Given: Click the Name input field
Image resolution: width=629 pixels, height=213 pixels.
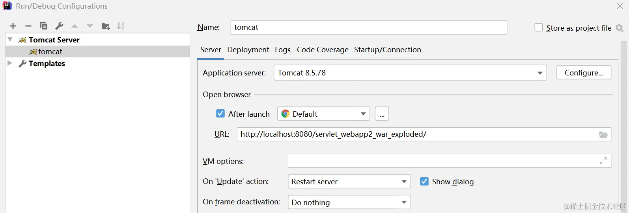Looking at the screenshot, I should coord(368,28).
